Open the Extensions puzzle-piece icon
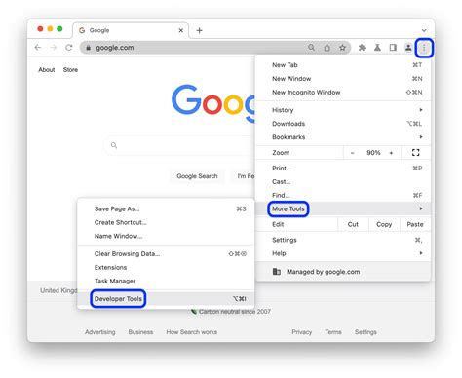Viewport: 462px width, 378px height. tap(362, 48)
